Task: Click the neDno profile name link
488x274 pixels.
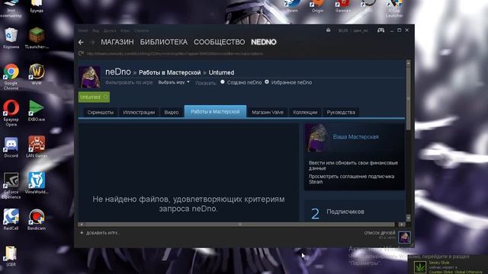Action: [118, 72]
